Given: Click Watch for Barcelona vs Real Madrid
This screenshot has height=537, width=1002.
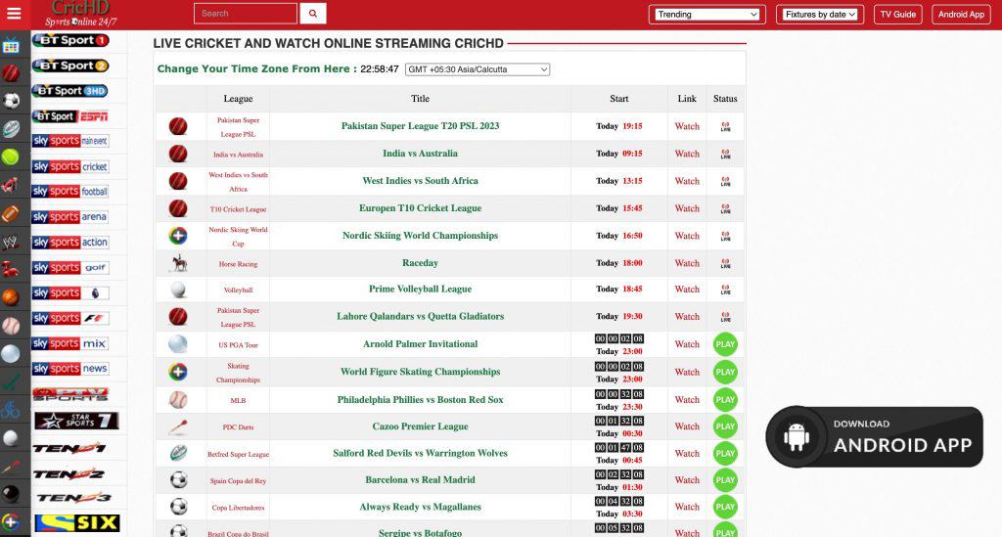Looking at the screenshot, I should click(687, 480).
